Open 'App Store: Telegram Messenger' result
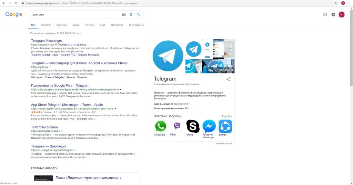The width and height of the screenshot is (353, 185). pos(67,105)
